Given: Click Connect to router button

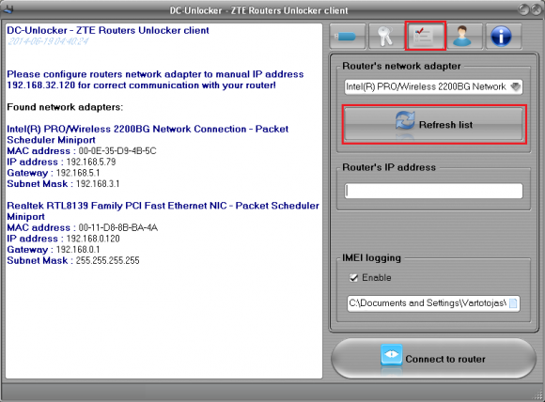Looking at the screenshot, I should (433, 359).
